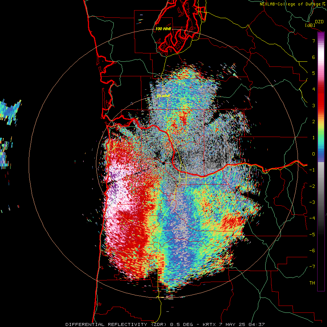Select the -5 value on the color scale

pos(312,234)
